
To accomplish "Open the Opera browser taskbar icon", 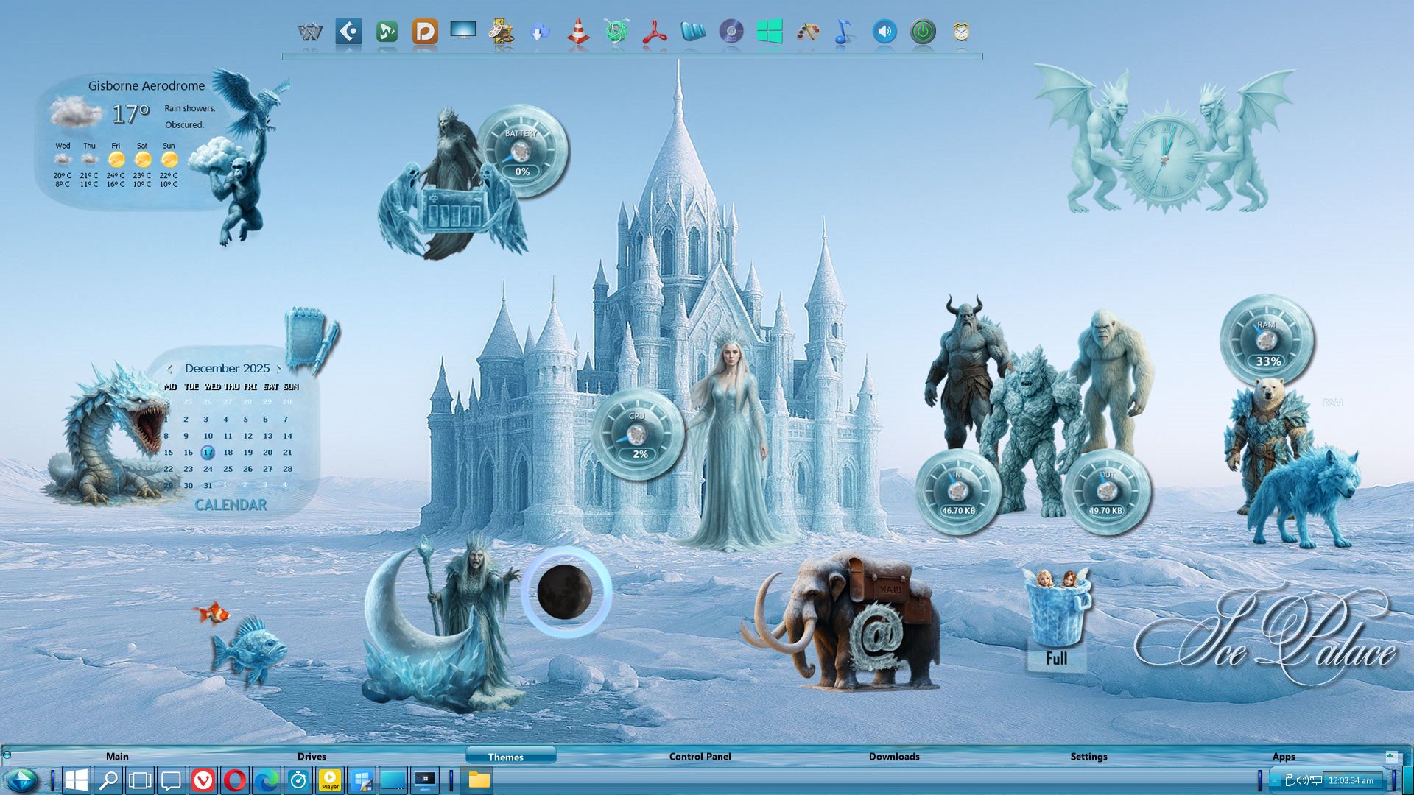I will 235,780.
